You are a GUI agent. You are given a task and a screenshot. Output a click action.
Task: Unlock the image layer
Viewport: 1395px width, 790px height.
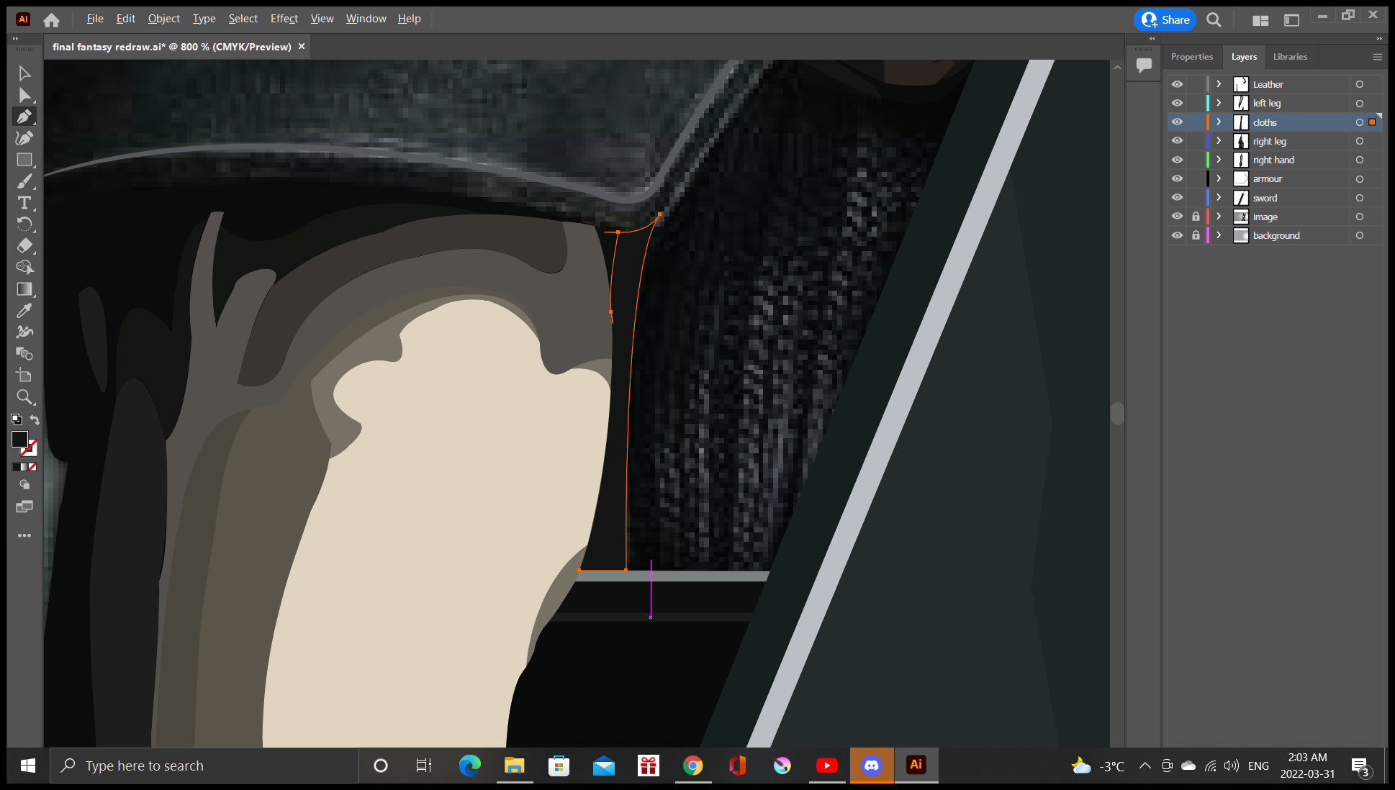(1196, 216)
